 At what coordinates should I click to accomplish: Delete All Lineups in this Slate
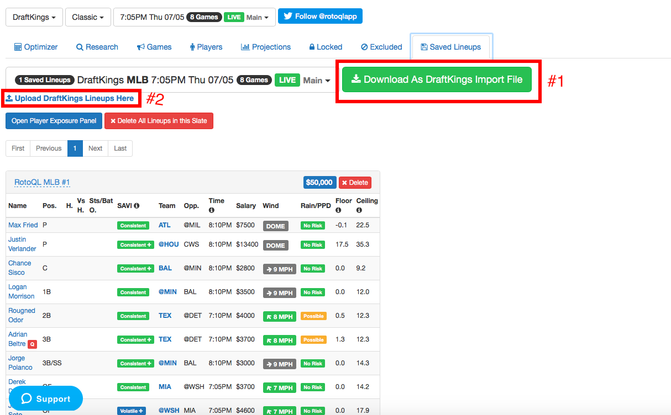[x=159, y=121]
